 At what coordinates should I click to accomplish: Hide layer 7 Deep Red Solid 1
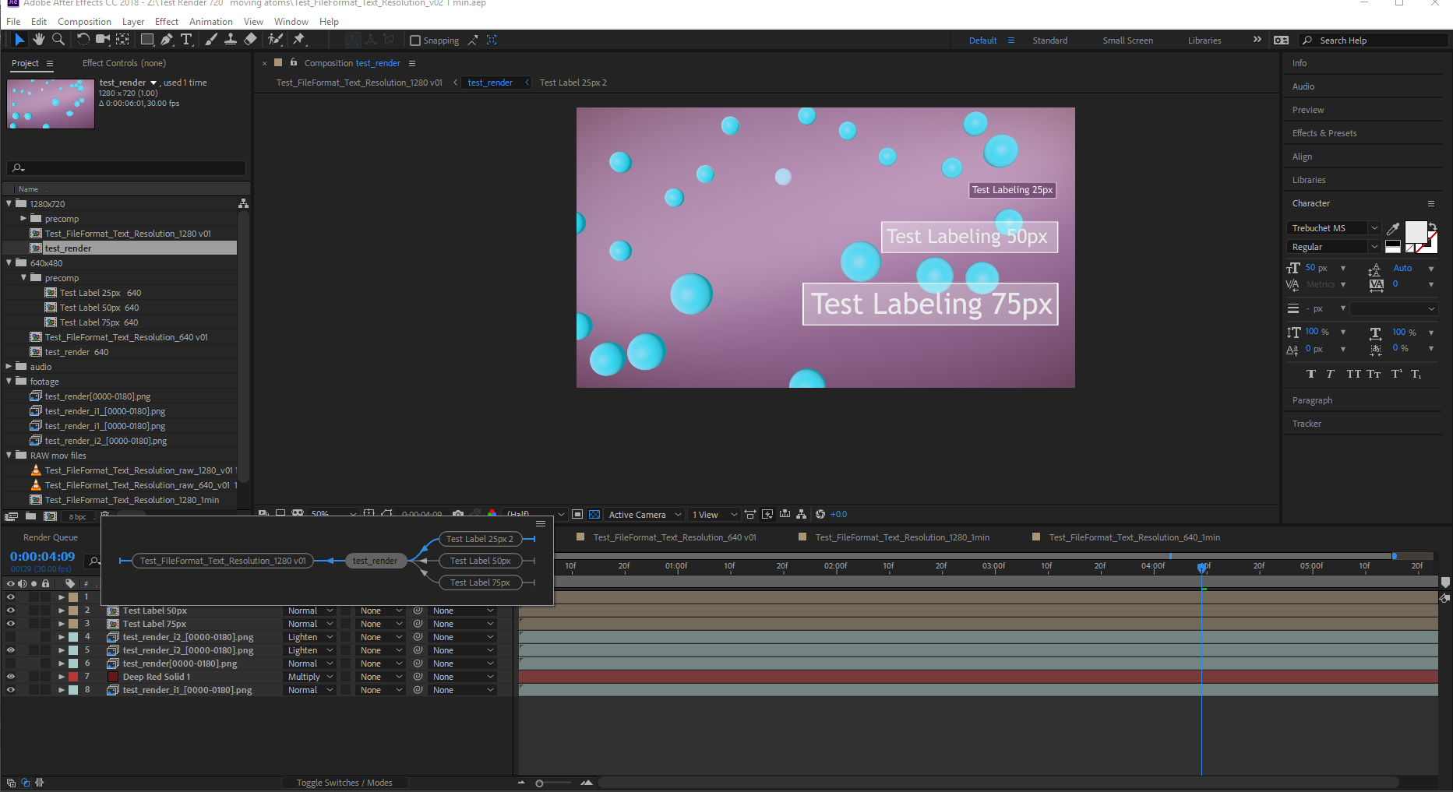[x=11, y=677]
